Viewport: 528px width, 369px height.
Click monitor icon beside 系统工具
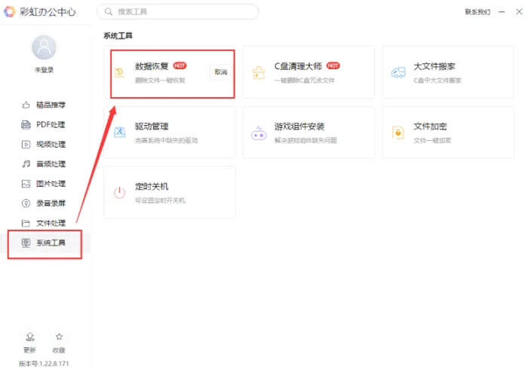pyautogui.click(x=26, y=242)
